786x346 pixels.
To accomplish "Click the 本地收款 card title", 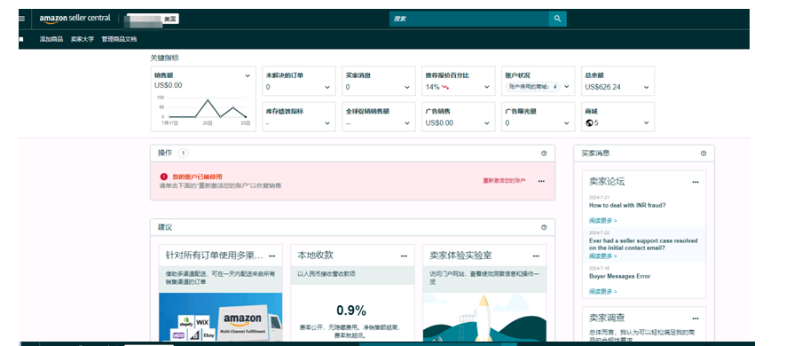I will click(315, 256).
